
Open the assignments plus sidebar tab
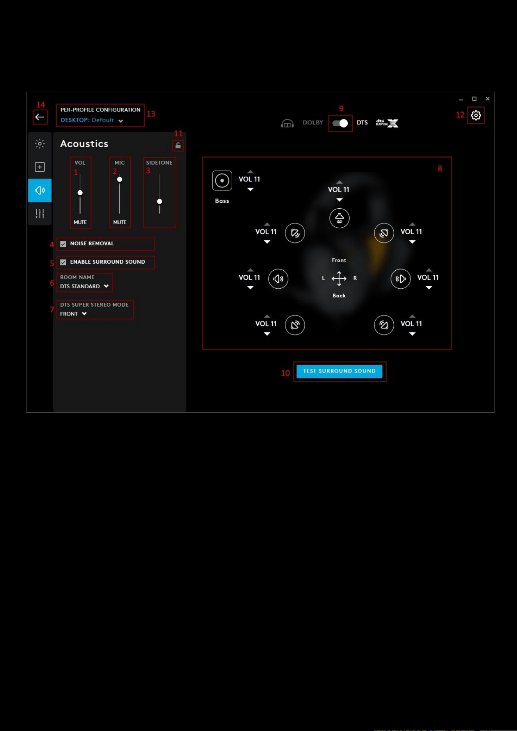click(40, 167)
